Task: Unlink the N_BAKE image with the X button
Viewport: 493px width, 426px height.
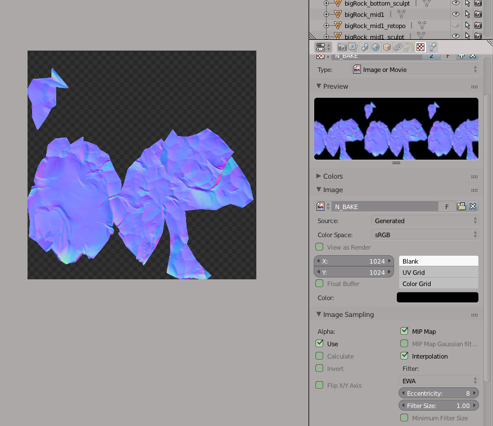Action: click(x=473, y=206)
